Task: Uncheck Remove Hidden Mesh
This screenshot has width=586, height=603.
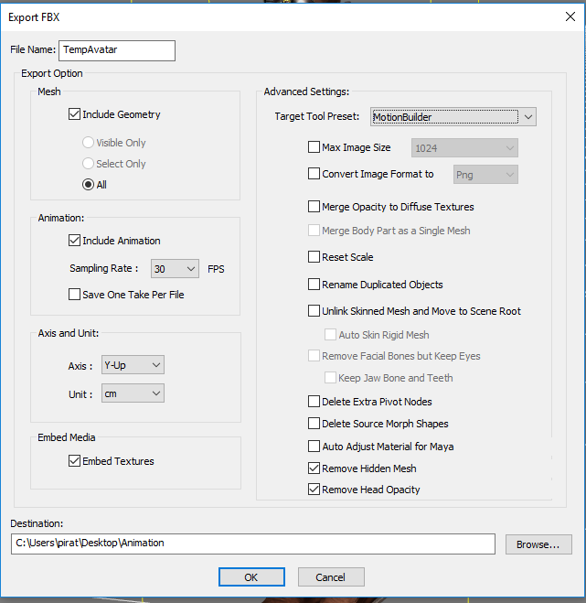Action: (x=314, y=468)
